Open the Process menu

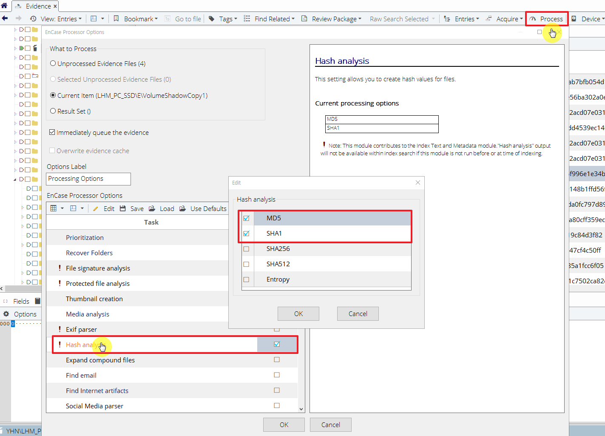tap(546, 19)
